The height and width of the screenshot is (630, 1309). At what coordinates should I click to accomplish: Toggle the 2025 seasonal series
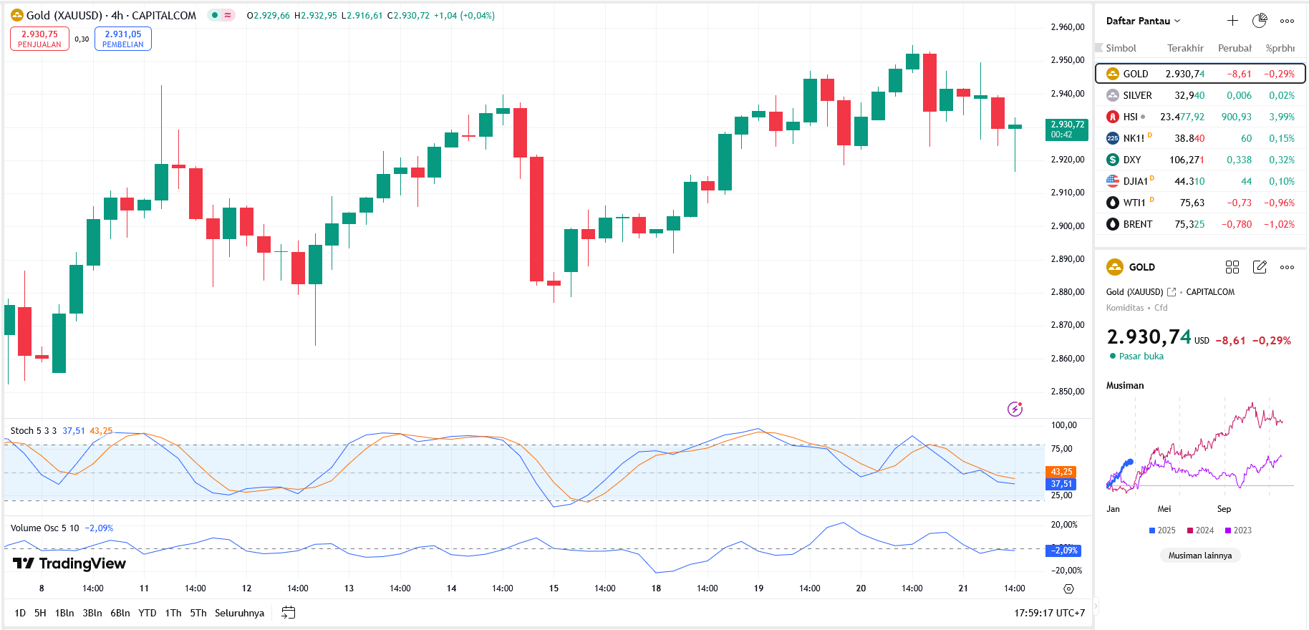click(1162, 530)
